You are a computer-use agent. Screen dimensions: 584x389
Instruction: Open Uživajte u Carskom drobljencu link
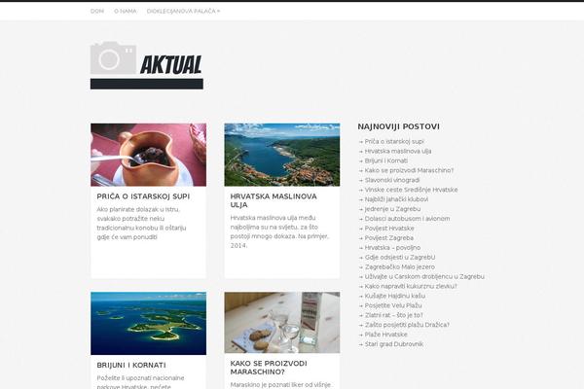pos(424,277)
